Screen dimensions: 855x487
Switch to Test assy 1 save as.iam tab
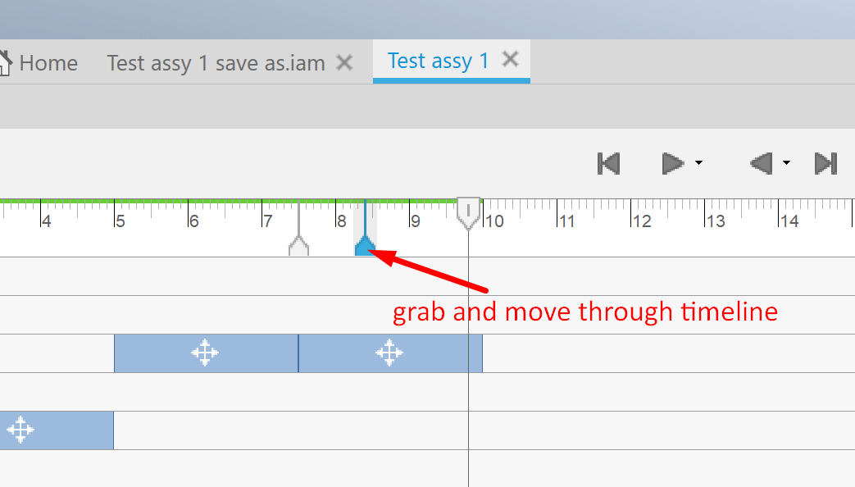tap(216, 63)
